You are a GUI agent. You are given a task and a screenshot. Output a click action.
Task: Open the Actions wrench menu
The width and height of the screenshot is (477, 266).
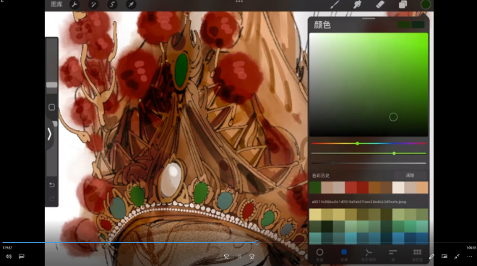(74, 4)
